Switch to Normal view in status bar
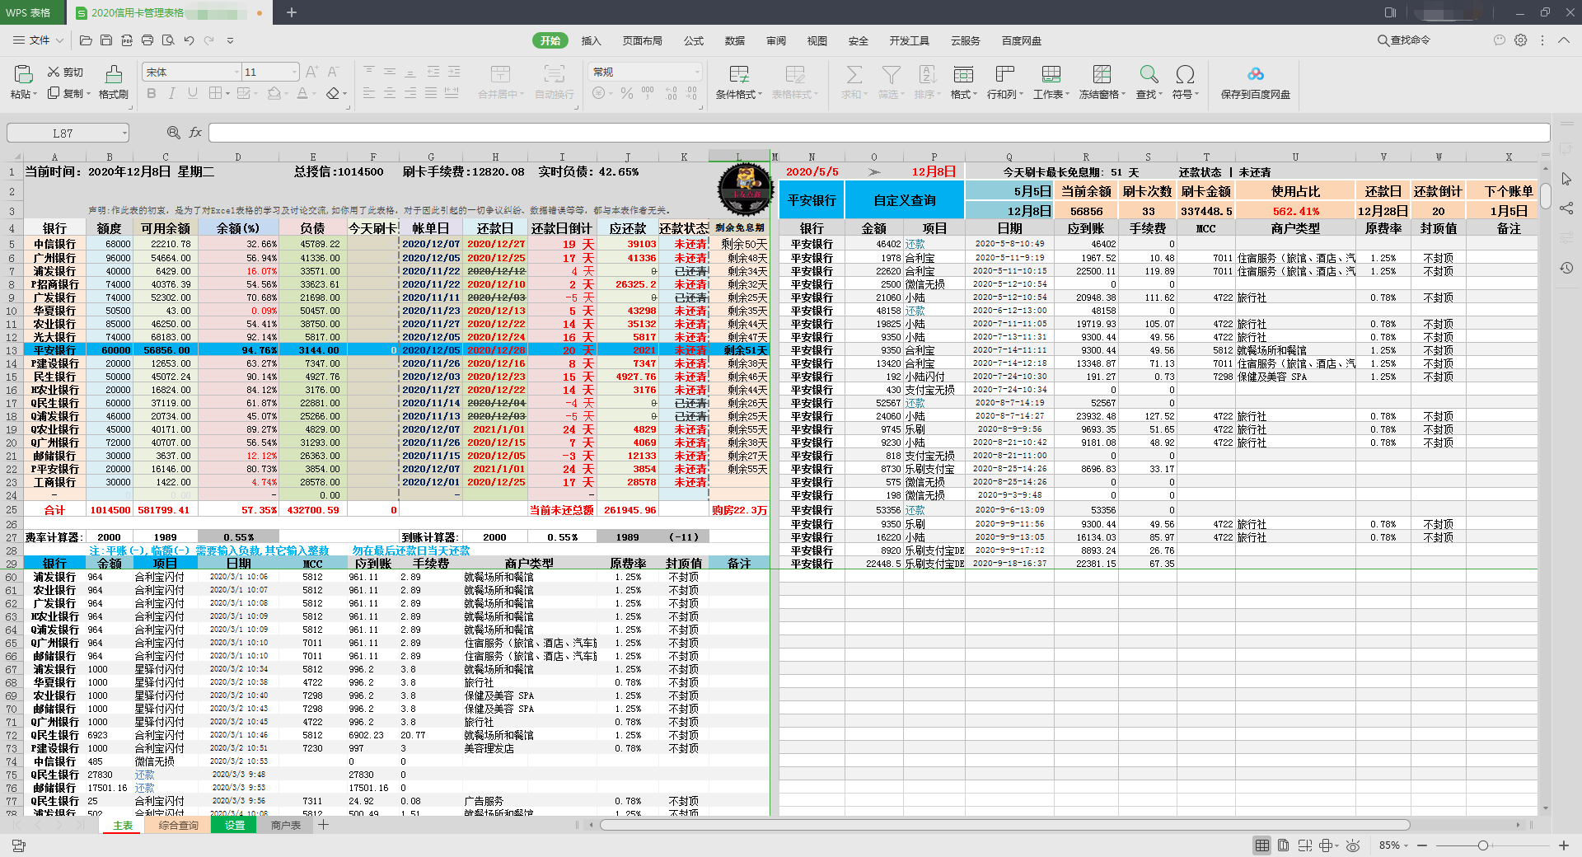The image size is (1582, 857). (x=1261, y=845)
